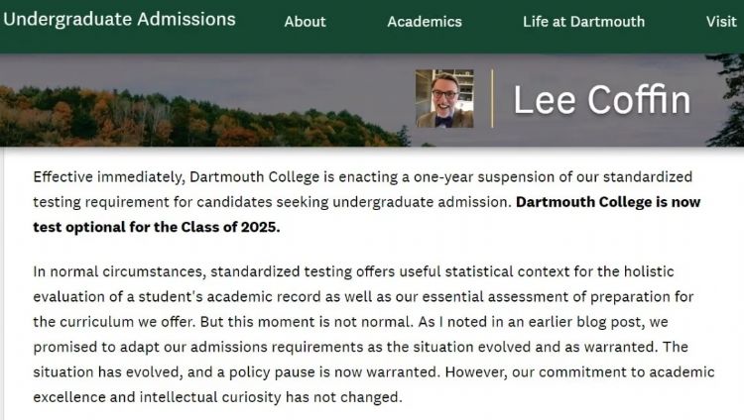Click the phrase "a policy pause is now warranted"
The width and height of the screenshot is (744, 420).
pyautogui.click(x=331, y=372)
